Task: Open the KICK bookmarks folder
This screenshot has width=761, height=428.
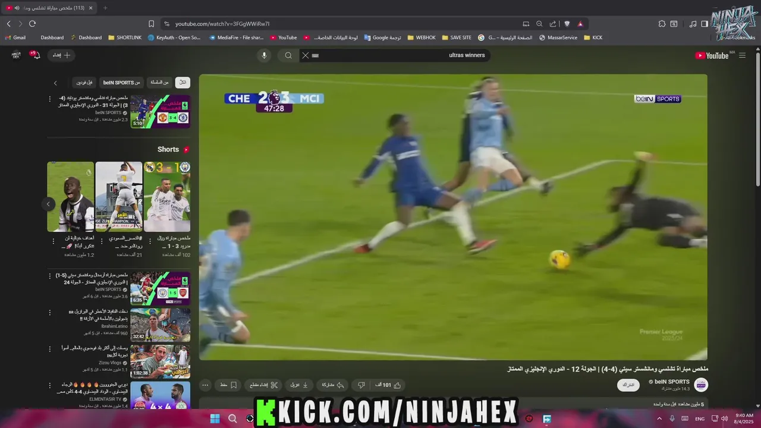Action: click(593, 37)
